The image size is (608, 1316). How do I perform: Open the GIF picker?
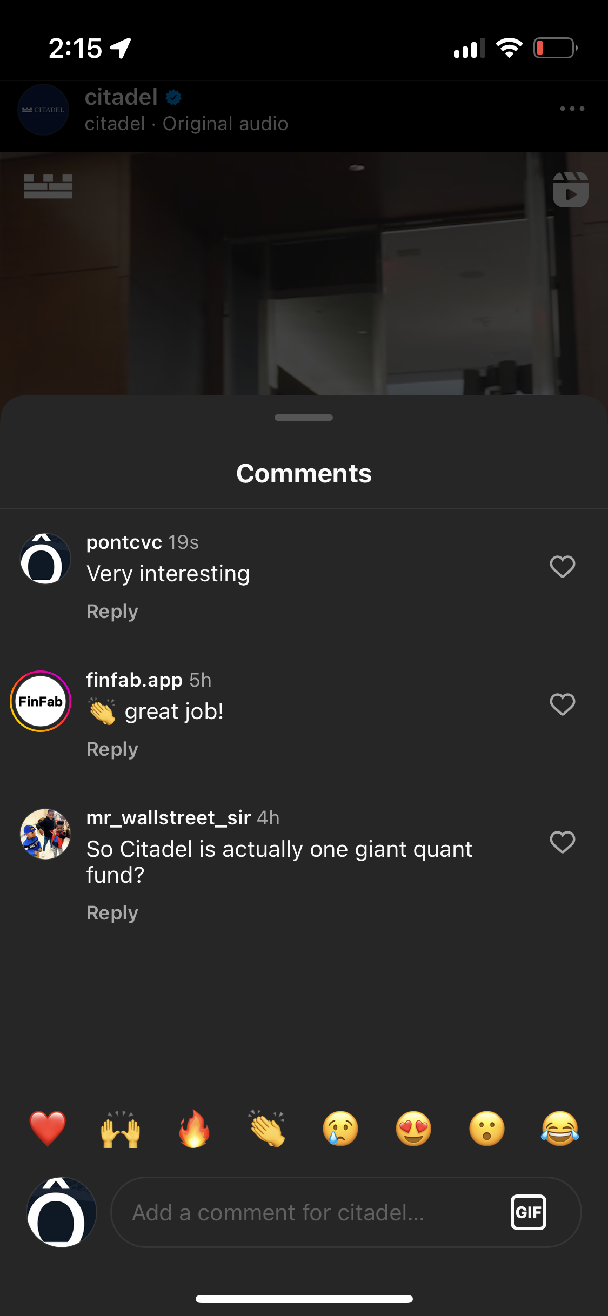pos(529,1212)
